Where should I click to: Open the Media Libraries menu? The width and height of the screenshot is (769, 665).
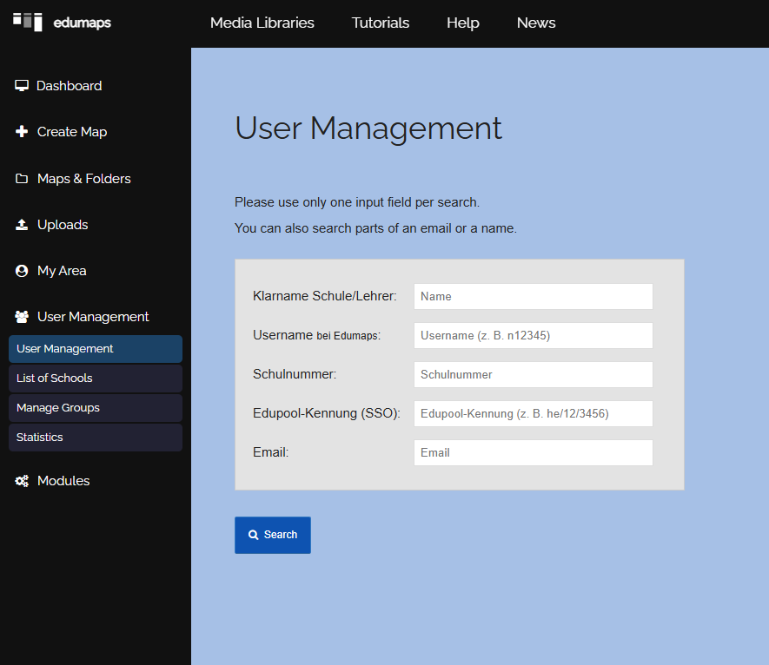click(x=262, y=23)
